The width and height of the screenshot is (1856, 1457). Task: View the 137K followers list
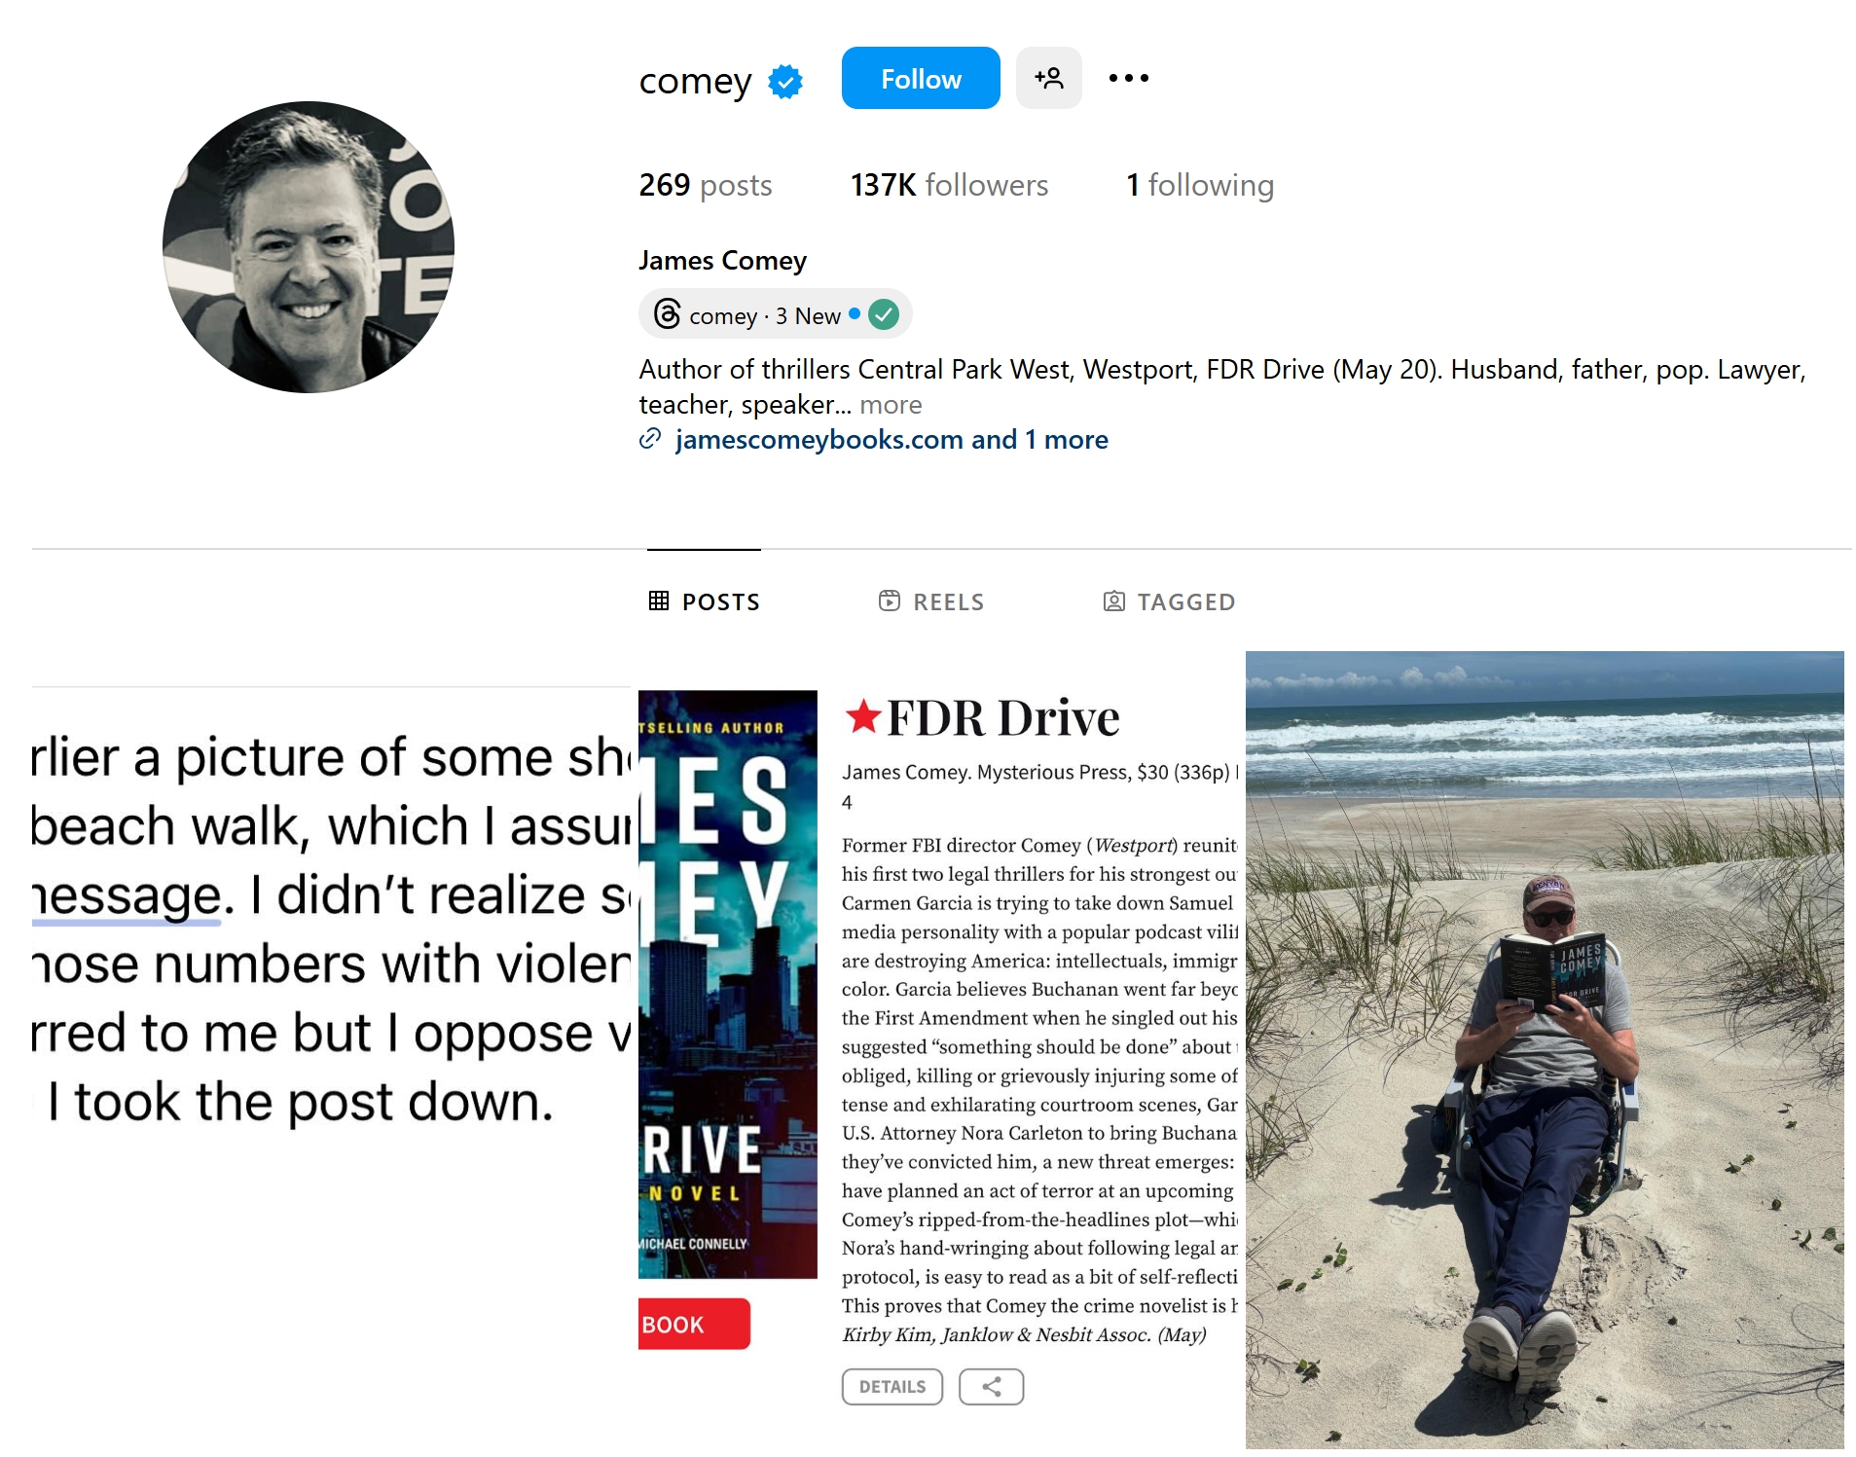pyautogui.click(x=948, y=185)
